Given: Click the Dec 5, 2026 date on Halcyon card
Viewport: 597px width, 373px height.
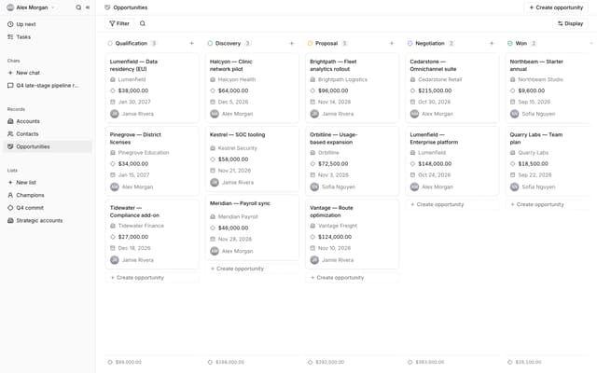Looking at the screenshot, I should [233, 102].
